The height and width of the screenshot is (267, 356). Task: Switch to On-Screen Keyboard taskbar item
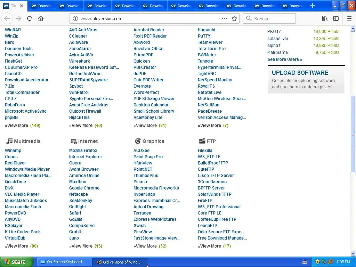point(64,262)
